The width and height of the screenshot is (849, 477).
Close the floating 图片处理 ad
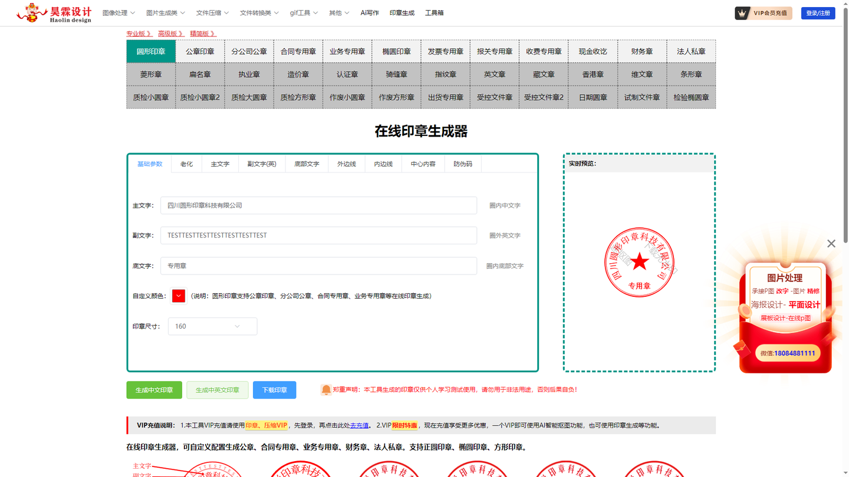tap(831, 243)
